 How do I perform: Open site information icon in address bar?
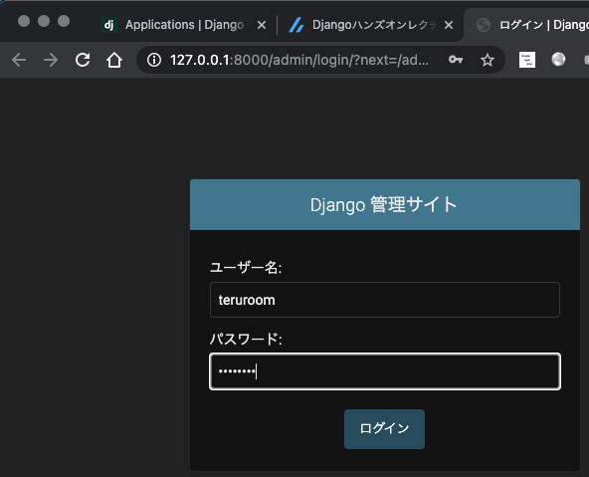(154, 60)
